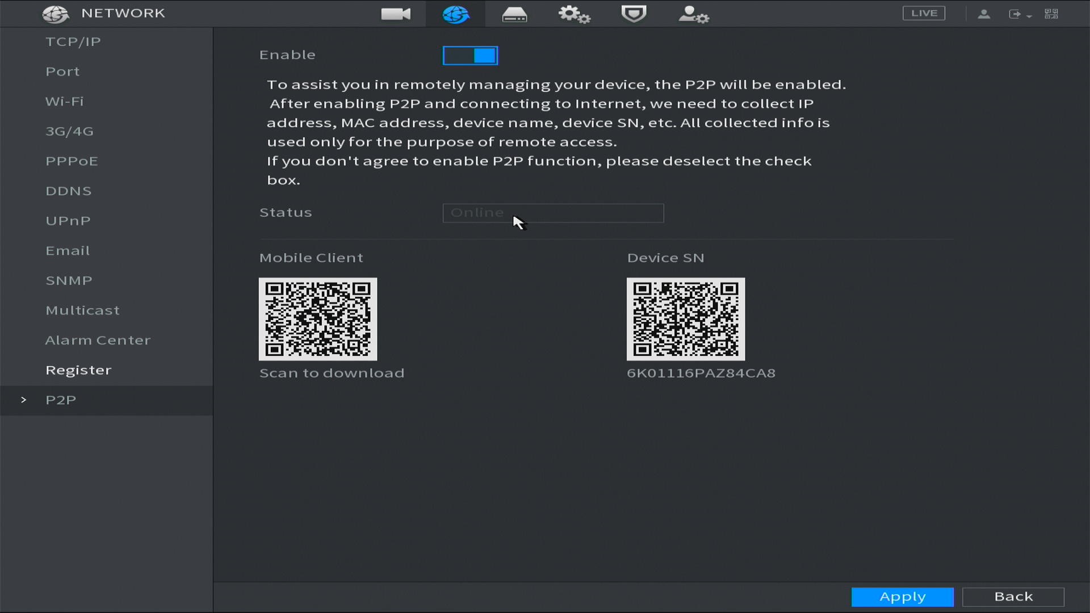Open the logout arrow dropdown
The width and height of the screenshot is (1090, 613).
[1020, 14]
